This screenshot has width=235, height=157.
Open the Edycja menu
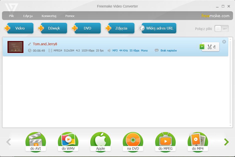click(28, 16)
